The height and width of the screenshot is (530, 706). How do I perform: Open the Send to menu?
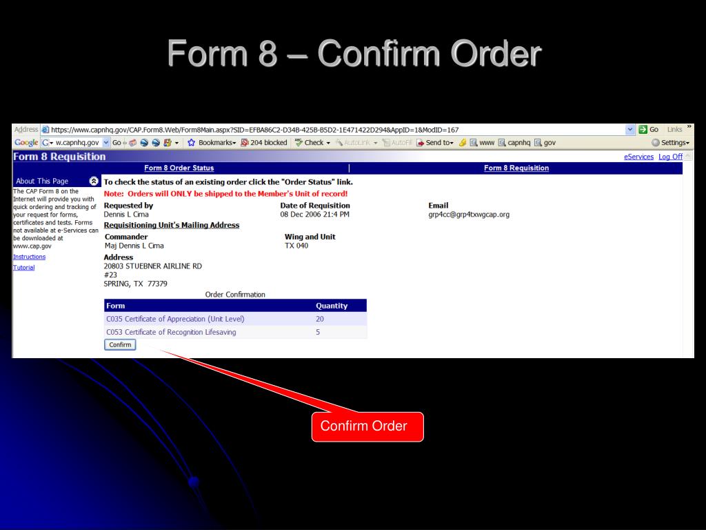[435, 143]
